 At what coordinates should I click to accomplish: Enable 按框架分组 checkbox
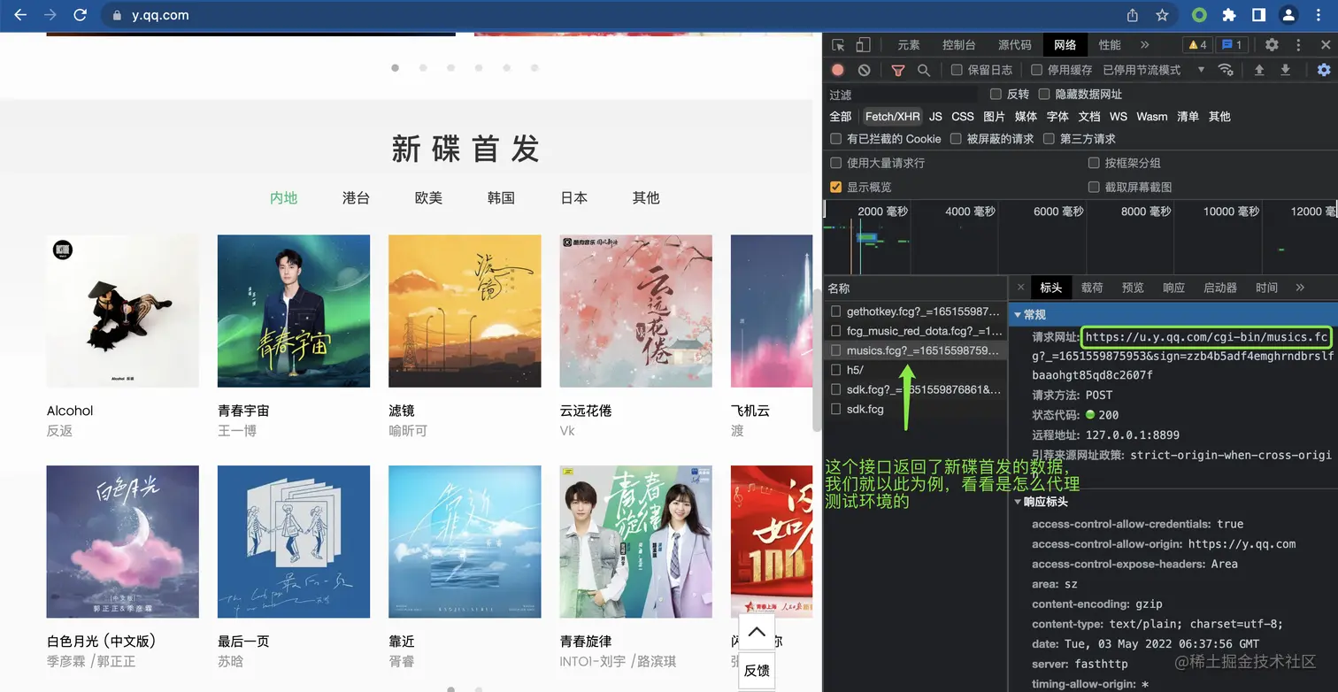[x=1094, y=163]
